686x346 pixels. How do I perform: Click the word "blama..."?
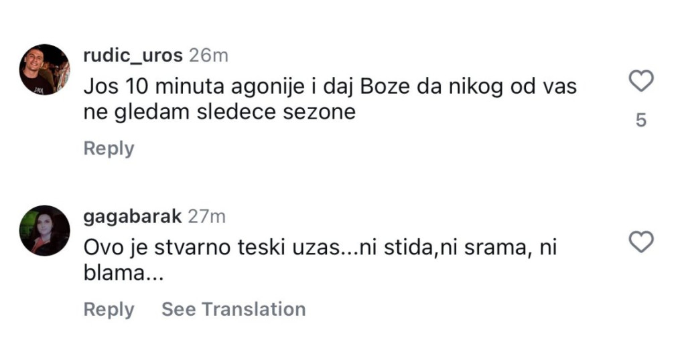(123, 273)
